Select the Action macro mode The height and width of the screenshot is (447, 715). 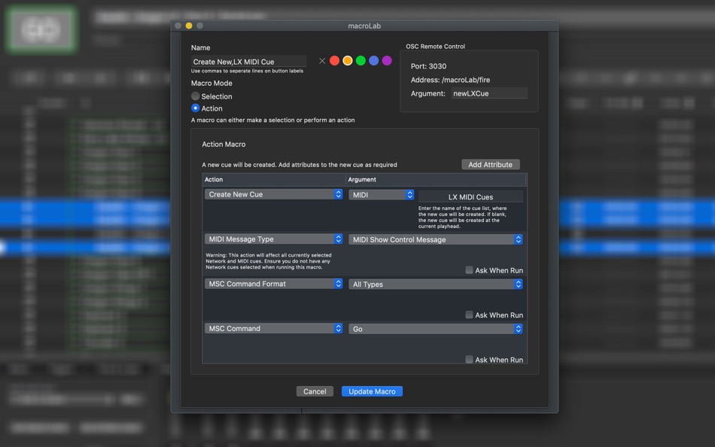tap(195, 108)
